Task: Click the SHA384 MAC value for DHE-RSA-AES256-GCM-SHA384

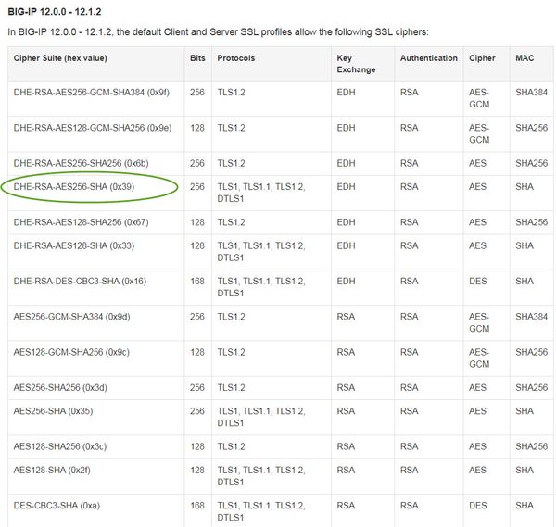Action: [x=532, y=93]
